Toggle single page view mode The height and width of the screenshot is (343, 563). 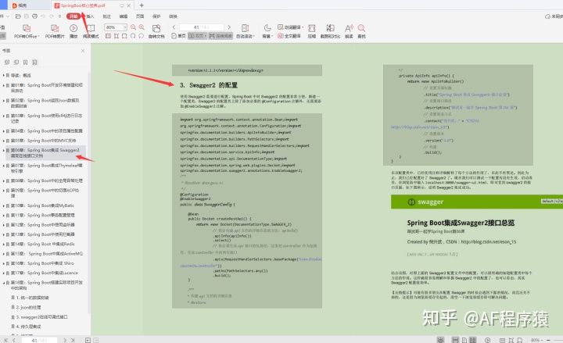(x=178, y=36)
